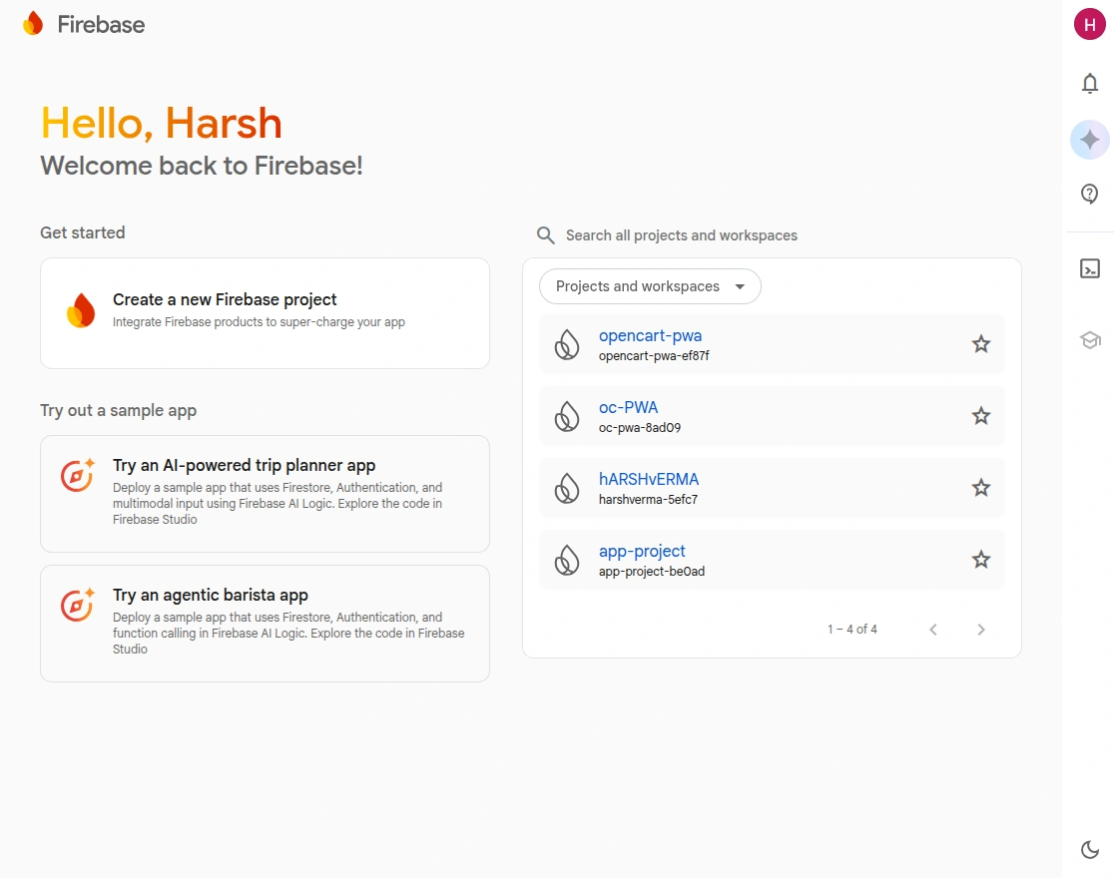Click Integrate Firebase products description text

pyautogui.click(x=259, y=322)
